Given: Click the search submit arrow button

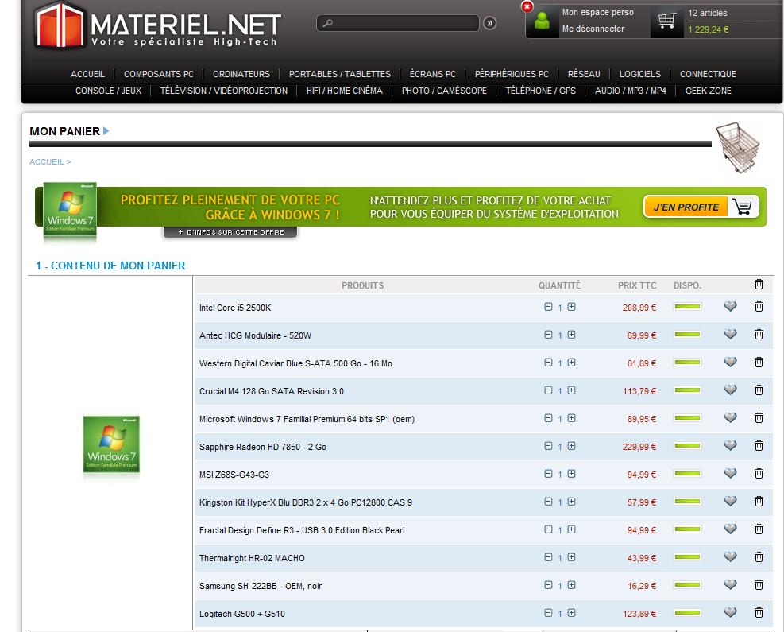Looking at the screenshot, I should (490, 23).
